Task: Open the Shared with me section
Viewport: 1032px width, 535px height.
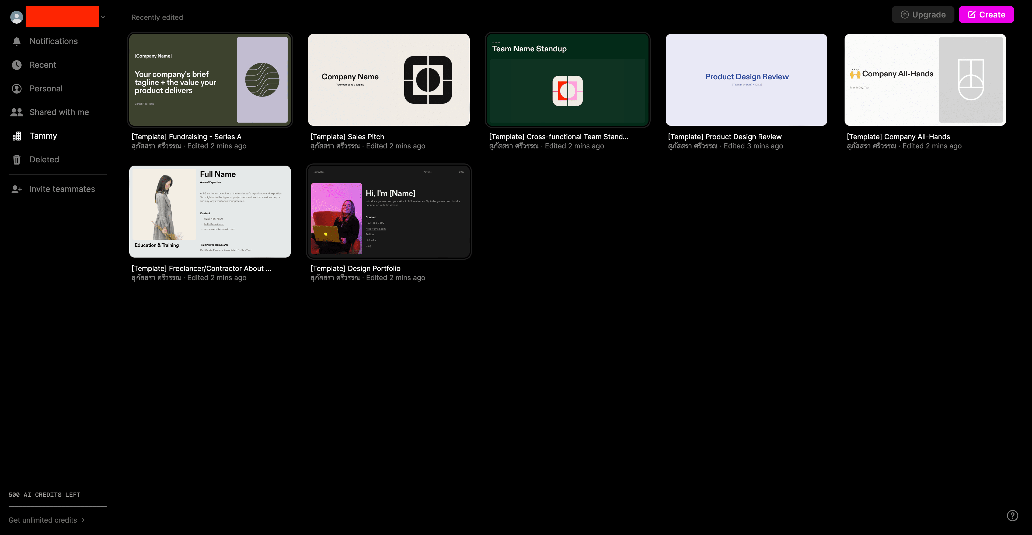Action: point(59,112)
